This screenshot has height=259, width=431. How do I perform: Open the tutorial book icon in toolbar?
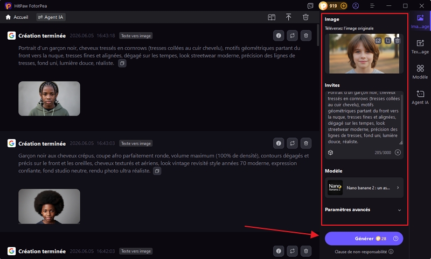tap(272, 17)
